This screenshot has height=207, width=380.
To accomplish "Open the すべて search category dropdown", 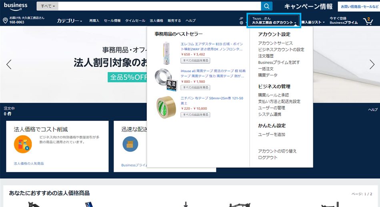I will coord(48,6).
